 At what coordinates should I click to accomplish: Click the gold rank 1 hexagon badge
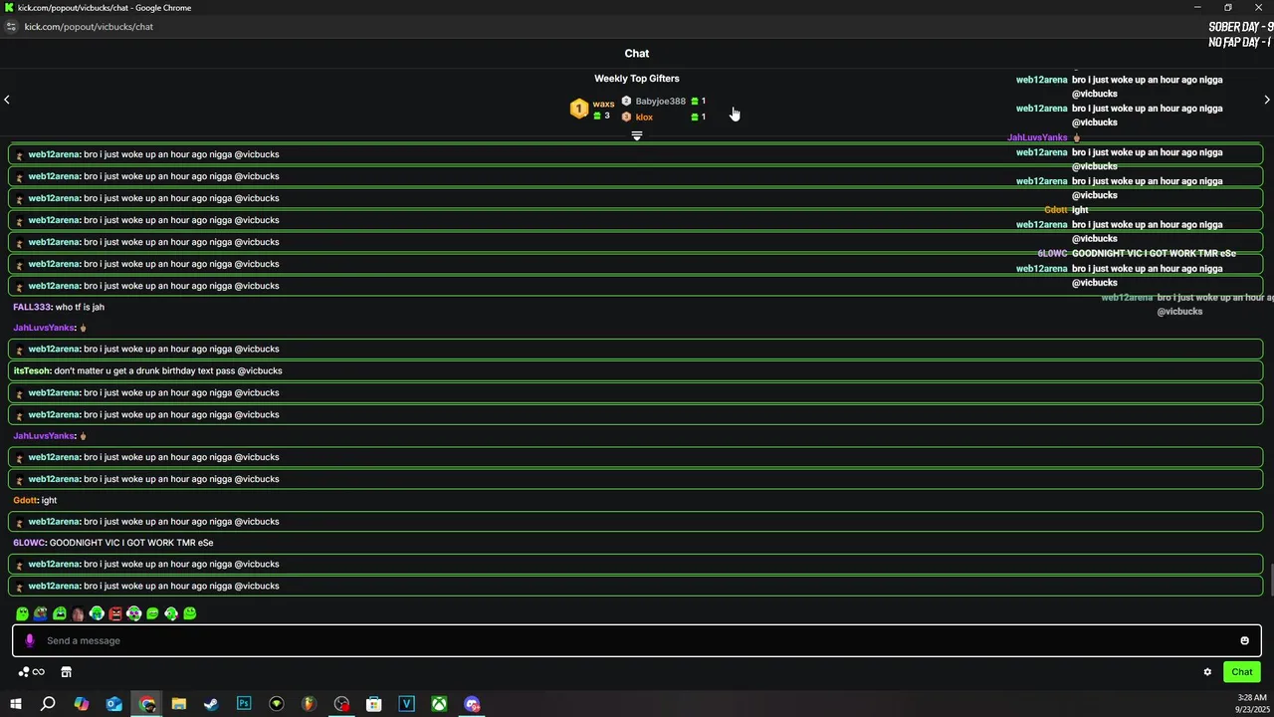[579, 109]
